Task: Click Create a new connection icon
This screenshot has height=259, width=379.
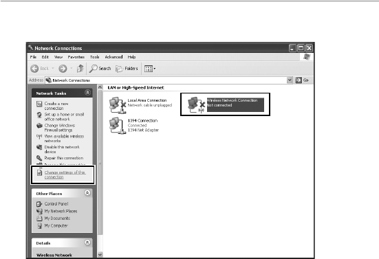Action: tap(39, 104)
